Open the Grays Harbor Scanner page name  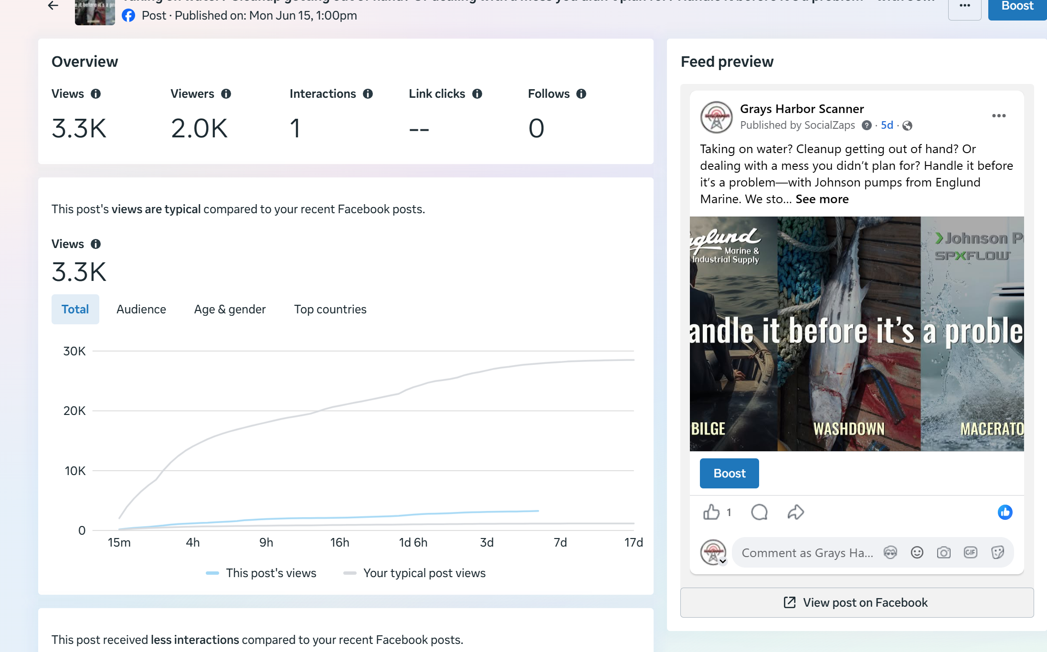coord(802,109)
